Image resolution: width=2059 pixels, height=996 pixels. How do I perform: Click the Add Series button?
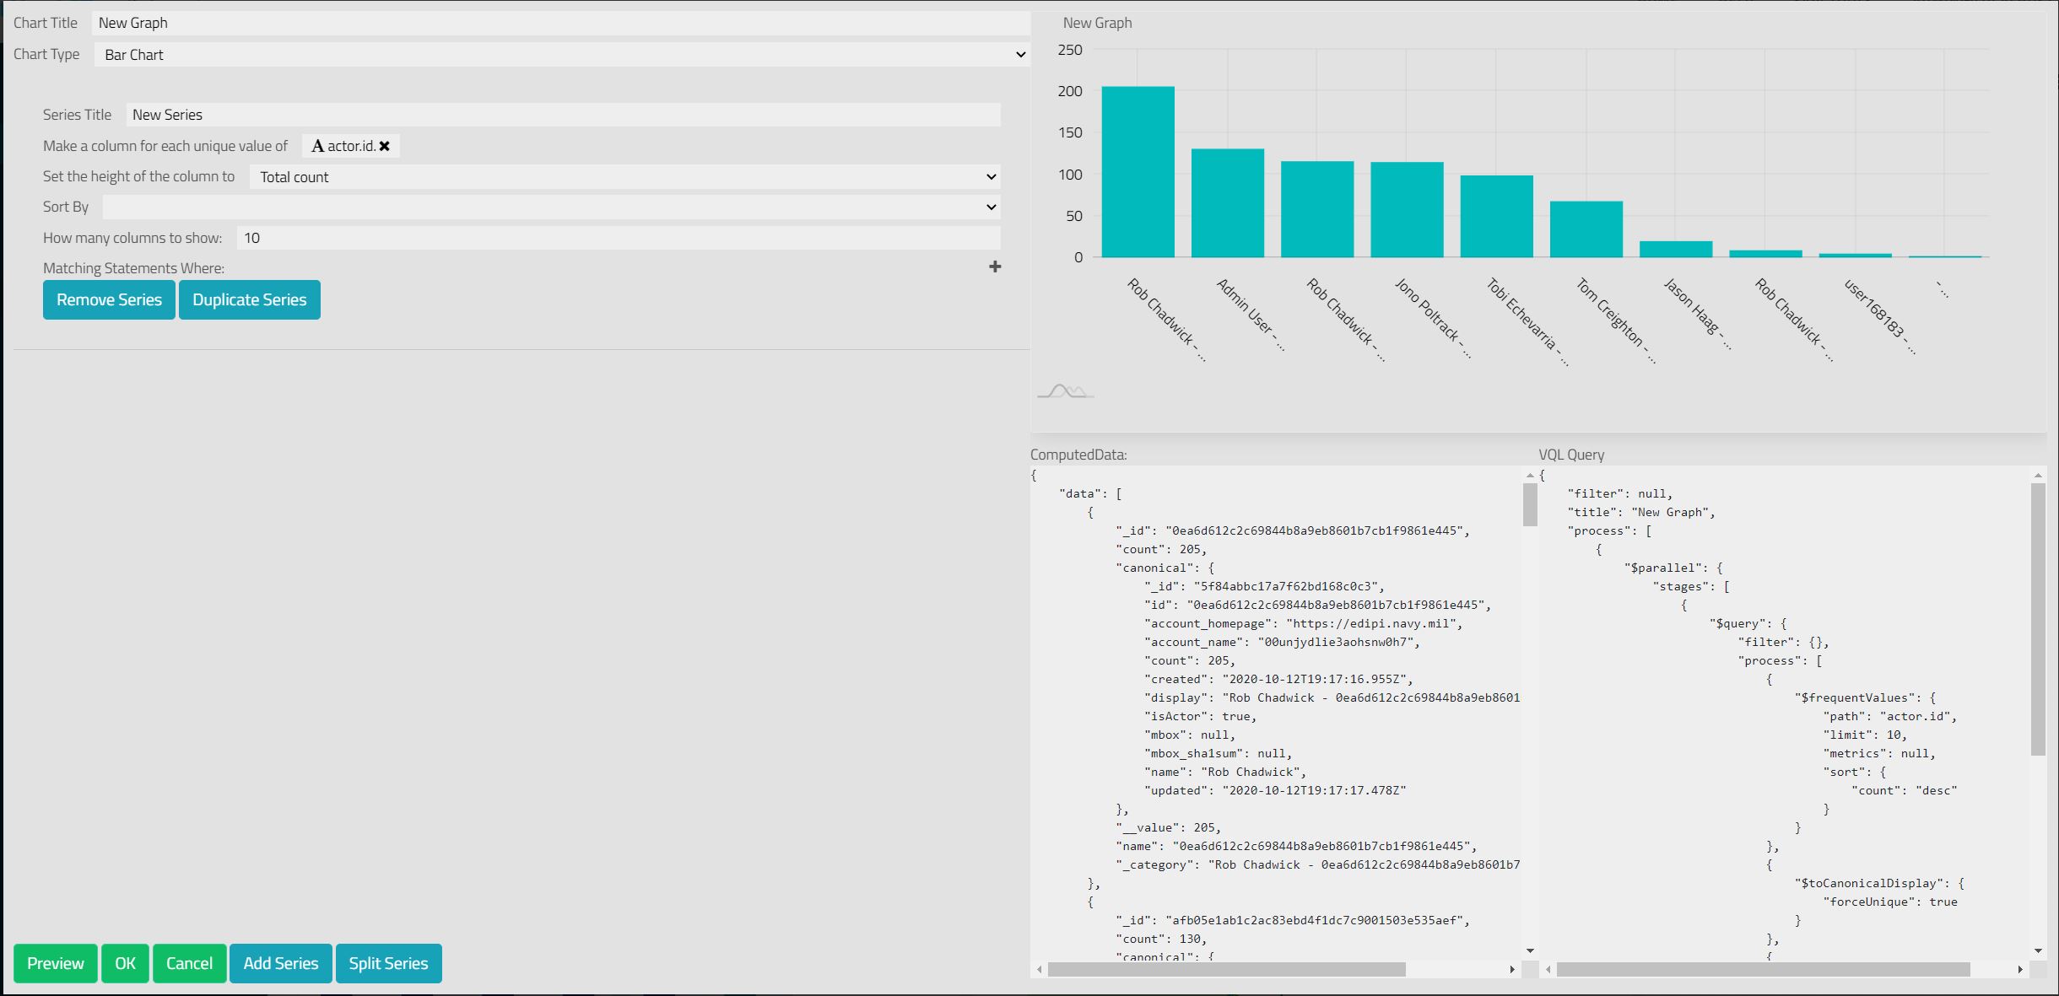pyautogui.click(x=280, y=963)
